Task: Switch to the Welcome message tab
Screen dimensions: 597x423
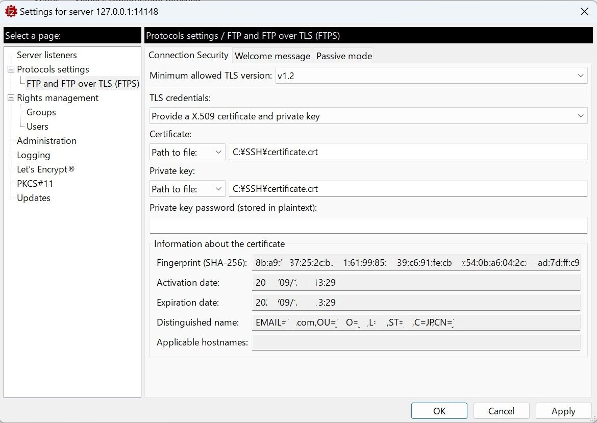Action: 272,56
